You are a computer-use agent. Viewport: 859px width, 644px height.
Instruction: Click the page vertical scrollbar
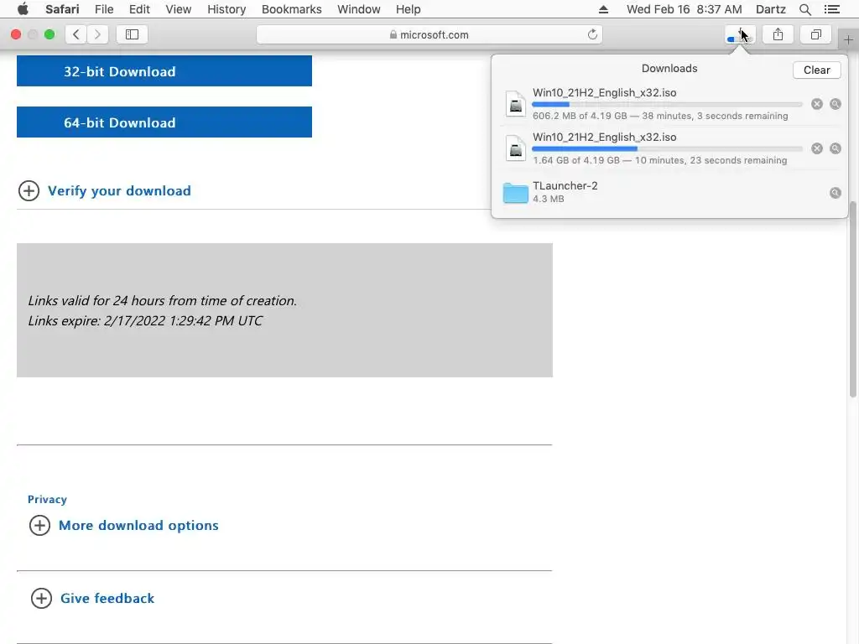click(853, 299)
